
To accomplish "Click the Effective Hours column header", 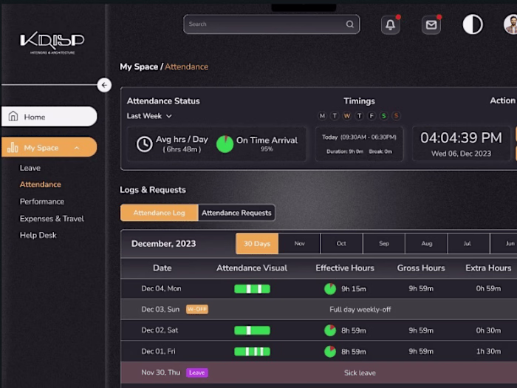I will click(x=345, y=268).
